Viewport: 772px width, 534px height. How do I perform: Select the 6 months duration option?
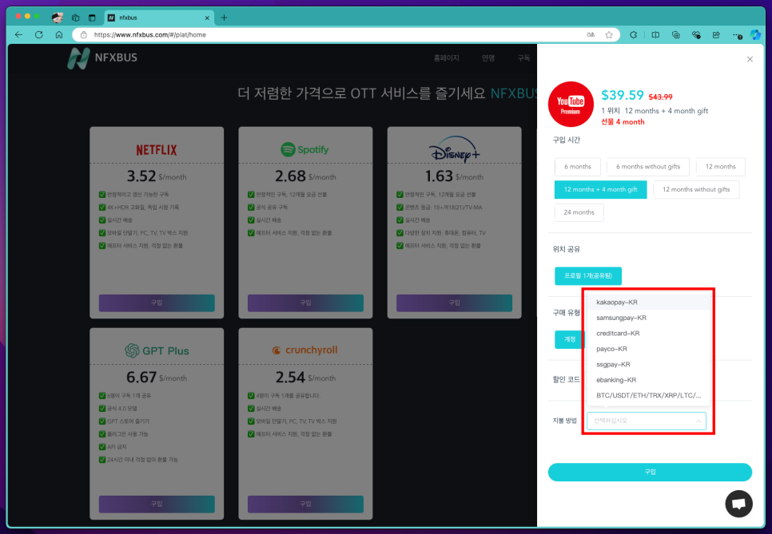pyautogui.click(x=578, y=167)
